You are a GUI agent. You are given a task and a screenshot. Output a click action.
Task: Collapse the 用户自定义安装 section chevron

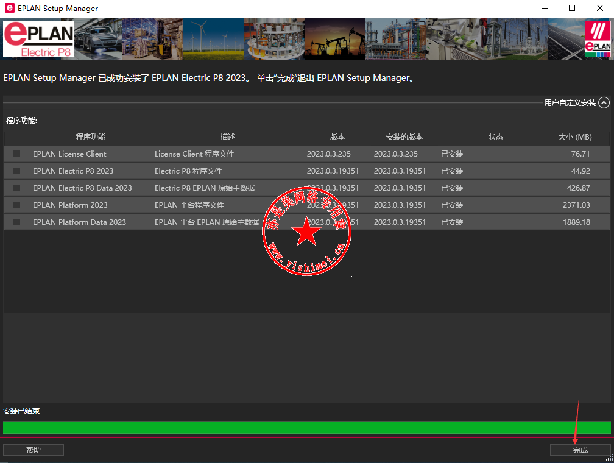click(x=604, y=102)
